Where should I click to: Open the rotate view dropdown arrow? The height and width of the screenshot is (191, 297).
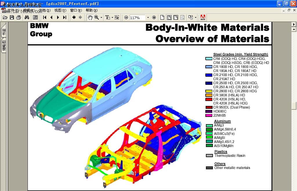[x=196, y=18]
